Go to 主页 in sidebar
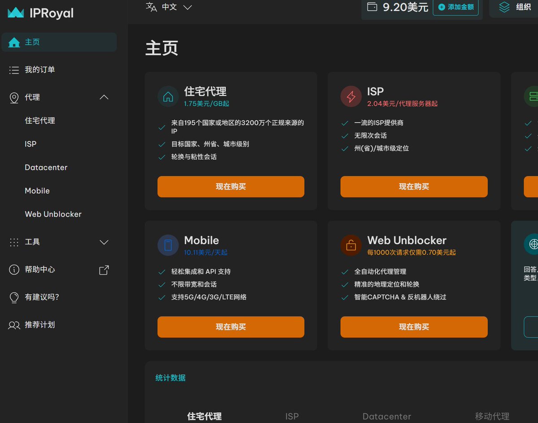 (x=59, y=42)
